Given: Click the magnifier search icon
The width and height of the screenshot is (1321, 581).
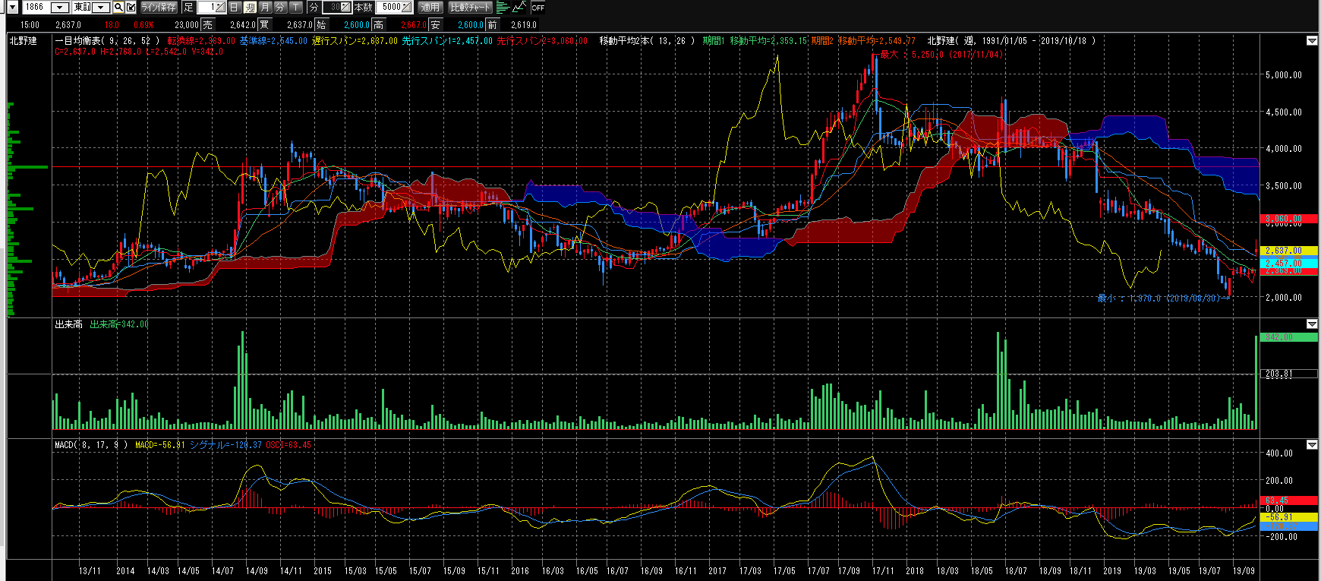Looking at the screenshot, I should (x=118, y=8).
